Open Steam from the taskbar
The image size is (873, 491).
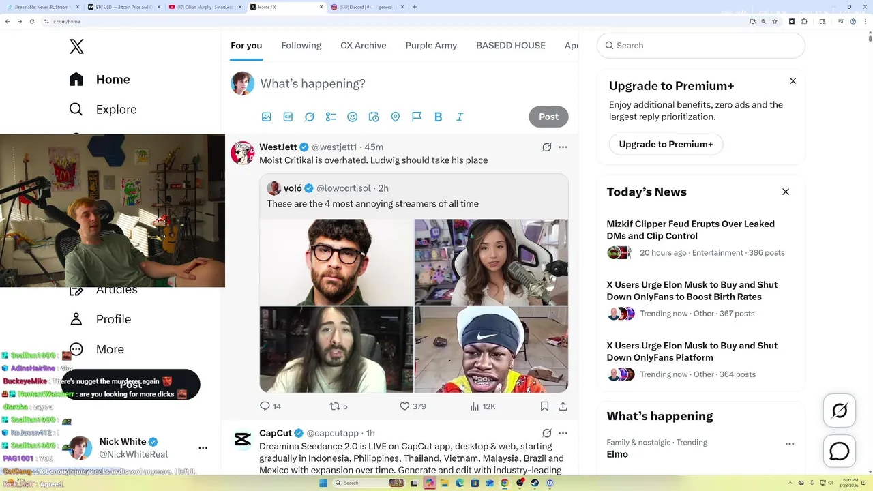[x=535, y=483]
